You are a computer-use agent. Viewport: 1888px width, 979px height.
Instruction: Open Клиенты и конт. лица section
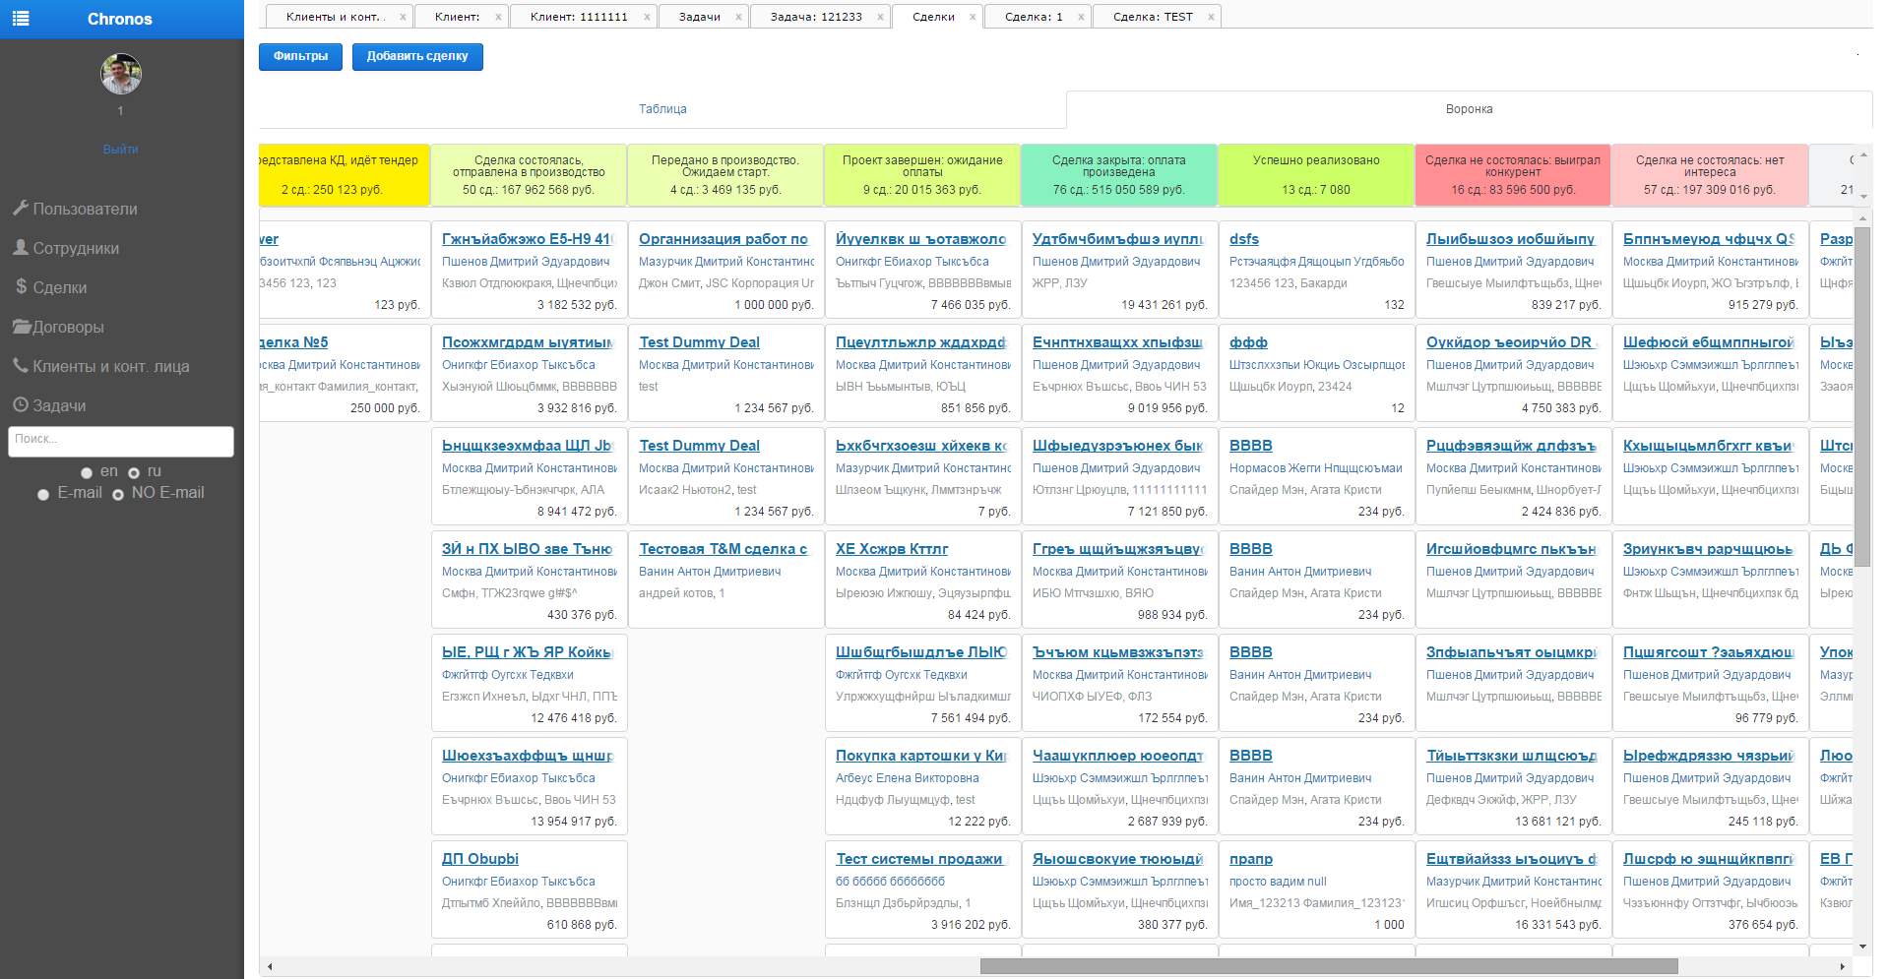(x=101, y=366)
